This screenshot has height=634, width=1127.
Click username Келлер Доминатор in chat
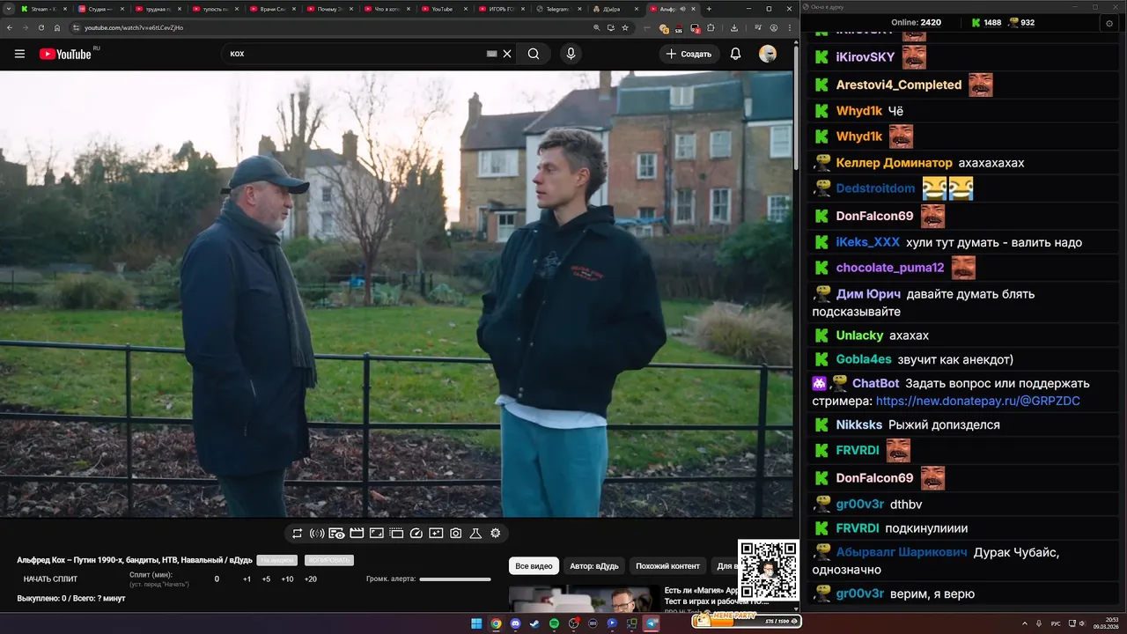[x=894, y=163]
